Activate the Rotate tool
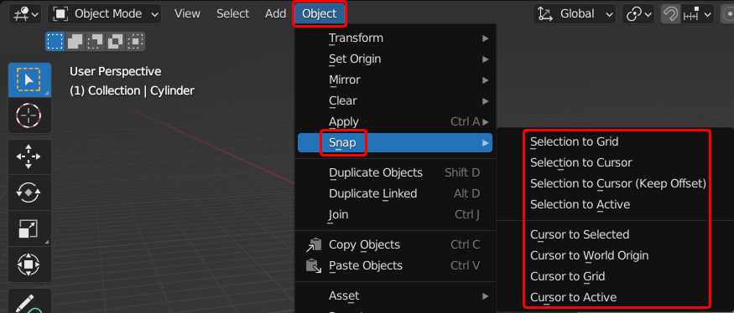The image size is (734, 313). coord(29,192)
